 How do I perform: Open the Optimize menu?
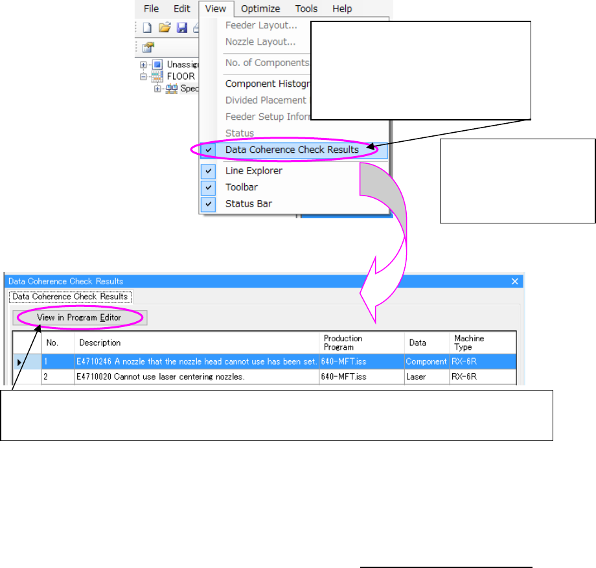(260, 8)
